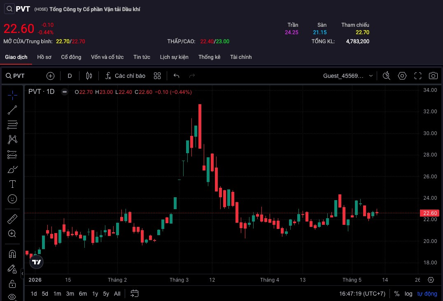Click the 22.60 price label on the scale

(430, 213)
